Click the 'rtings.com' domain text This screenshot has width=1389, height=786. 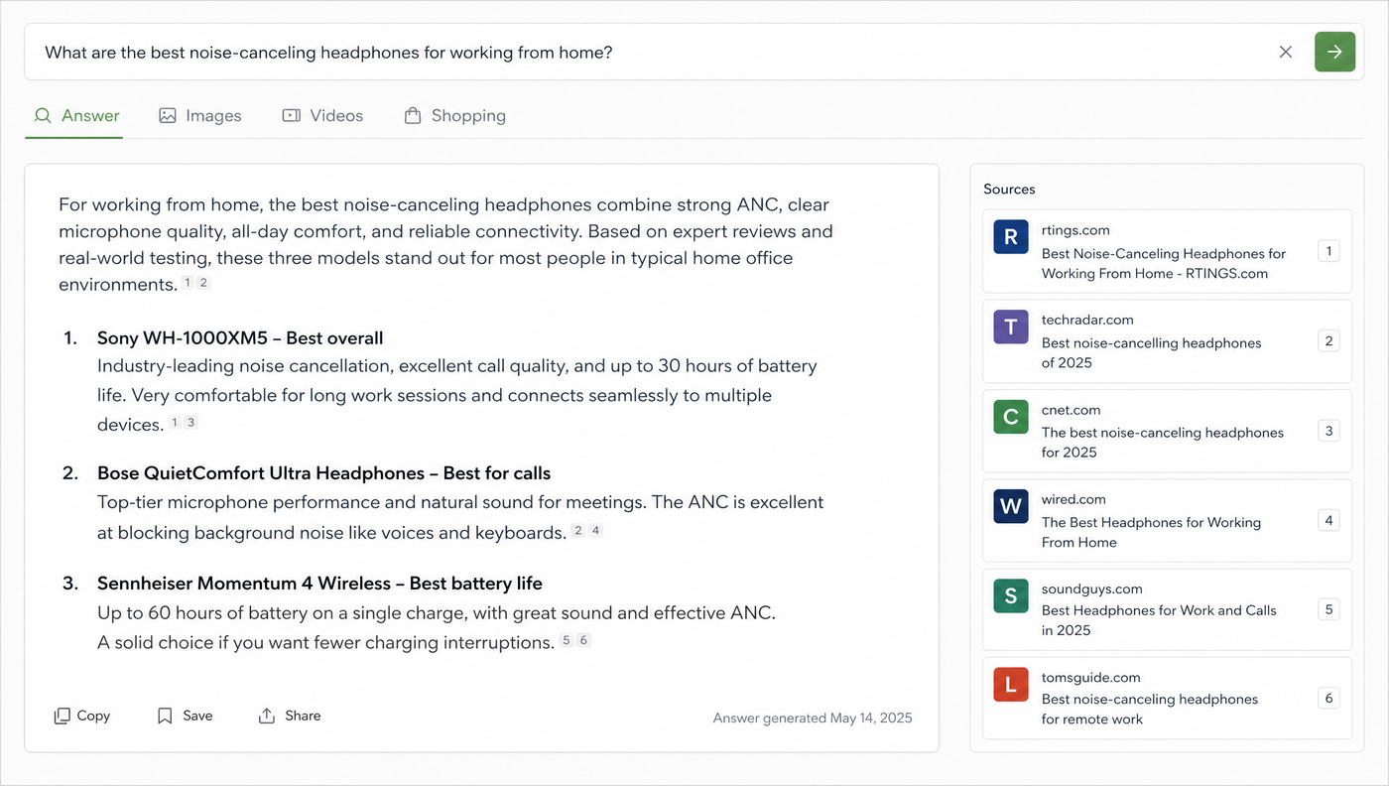click(1075, 230)
